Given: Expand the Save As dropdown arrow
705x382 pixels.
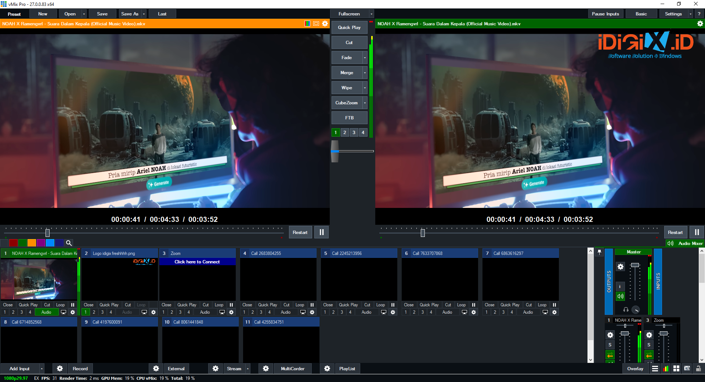Looking at the screenshot, I should pyautogui.click(x=144, y=14).
